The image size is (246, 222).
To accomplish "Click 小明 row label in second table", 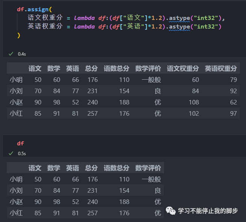I will point(16,179).
